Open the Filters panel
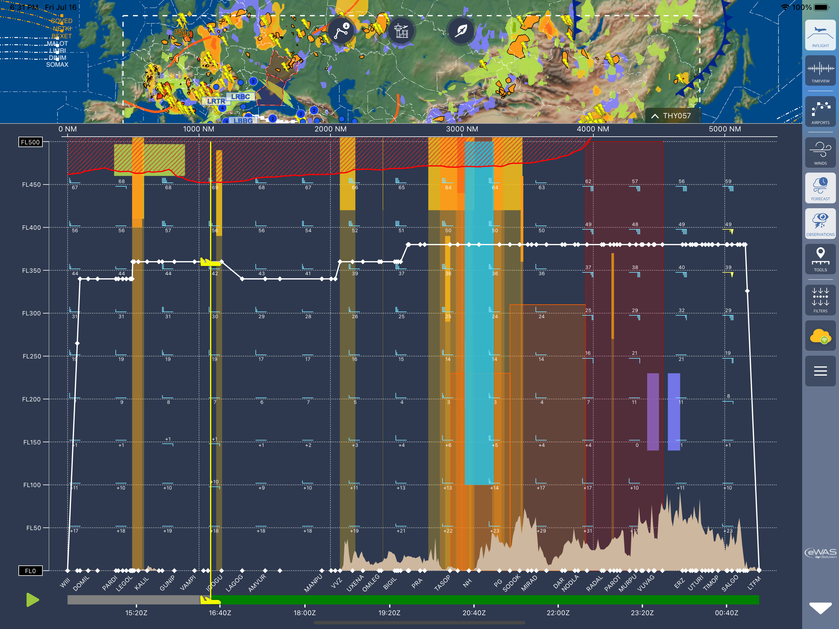The height and width of the screenshot is (629, 839). coord(820,300)
